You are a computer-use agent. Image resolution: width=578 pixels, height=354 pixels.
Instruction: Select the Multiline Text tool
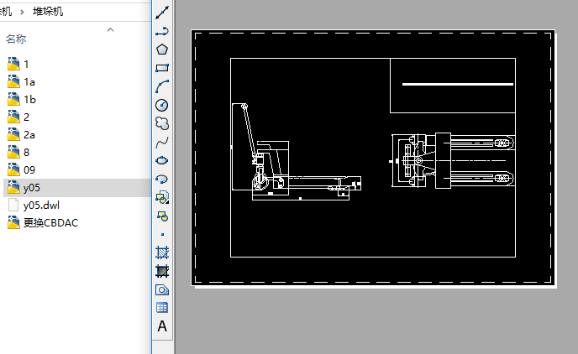coord(162,326)
